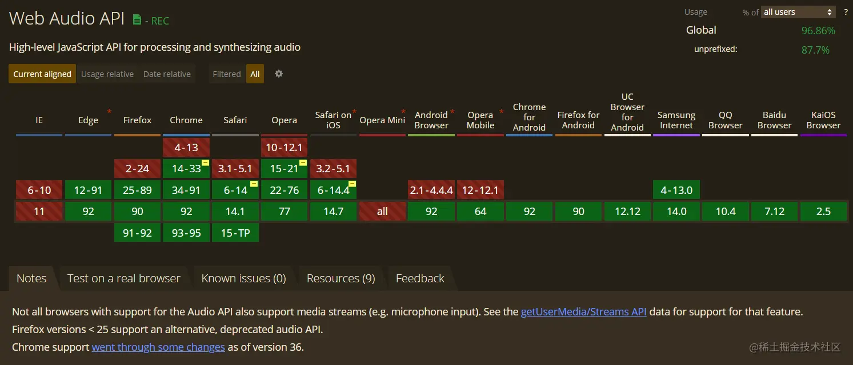Open the Notes tab
Viewport: 853px width, 365px height.
coord(31,278)
